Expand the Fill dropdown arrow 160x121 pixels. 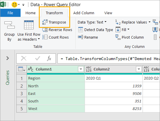click(x=128, y=29)
